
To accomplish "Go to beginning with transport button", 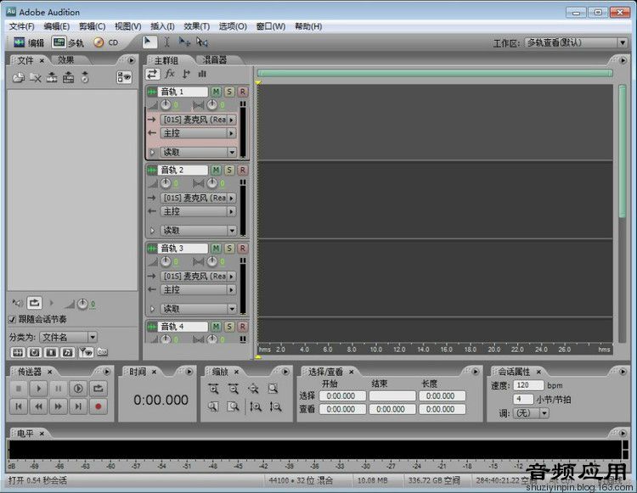I will [19, 406].
